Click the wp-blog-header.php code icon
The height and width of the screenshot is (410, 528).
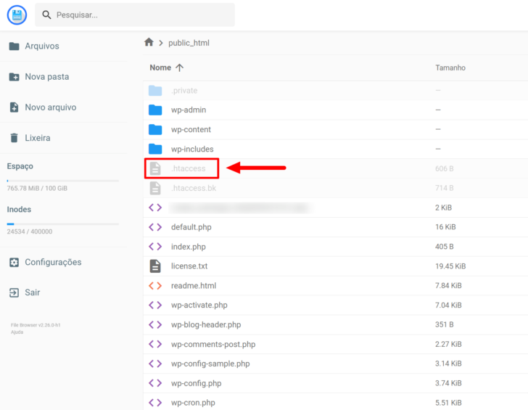155,325
